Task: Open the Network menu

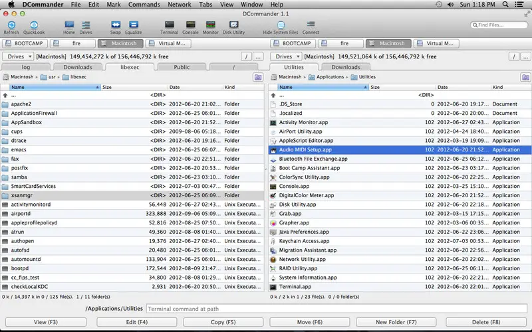Action: tap(179, 5)
